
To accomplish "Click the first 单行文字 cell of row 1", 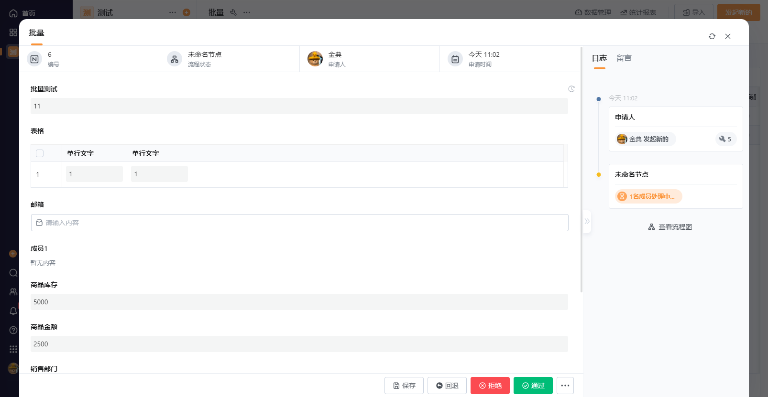I will (x=94, y=174).
